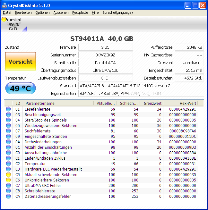Click the status icon for Ausschaltungsabbrüche
This screenshot has height=210, width=208.
[8, 153]
